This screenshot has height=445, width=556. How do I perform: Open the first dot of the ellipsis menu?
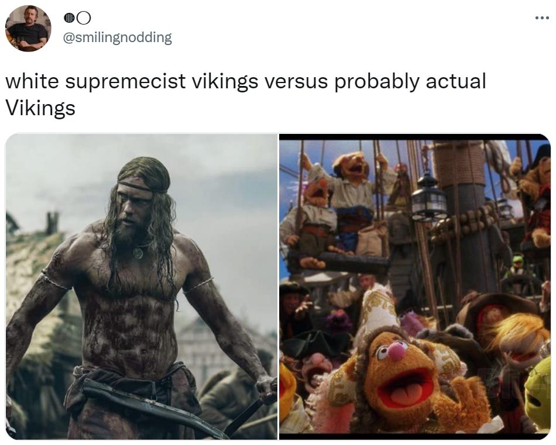(x=537, y=16)
